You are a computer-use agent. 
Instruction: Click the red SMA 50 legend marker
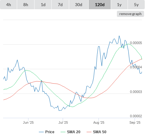tap(89, 132)
